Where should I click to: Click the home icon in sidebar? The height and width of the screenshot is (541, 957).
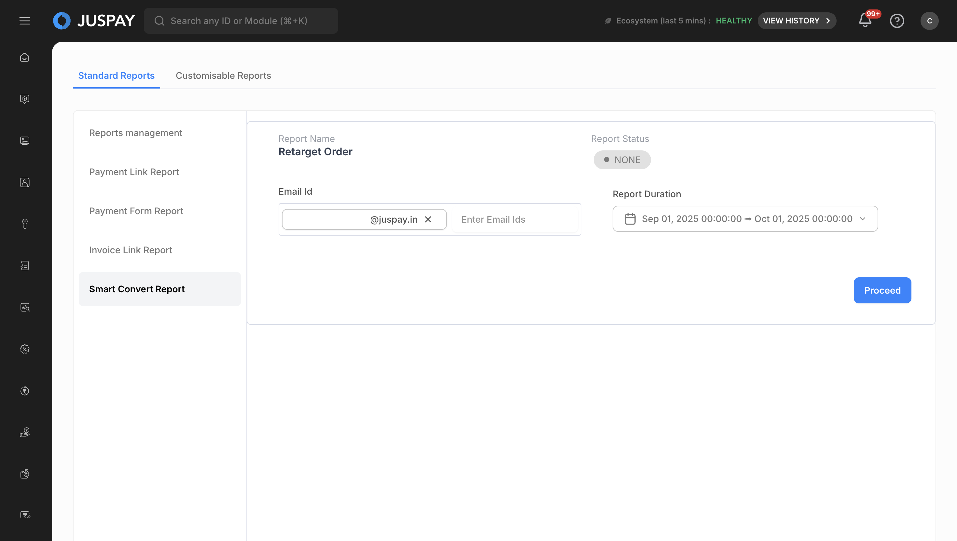coord(24,58)
